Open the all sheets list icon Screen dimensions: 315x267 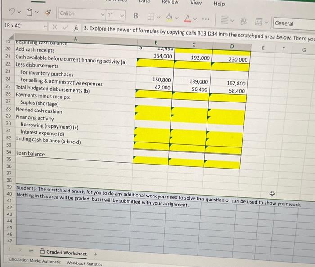click(x=31, y=250)
